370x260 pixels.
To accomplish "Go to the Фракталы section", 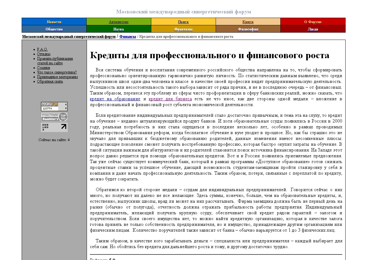I will 183,29.
